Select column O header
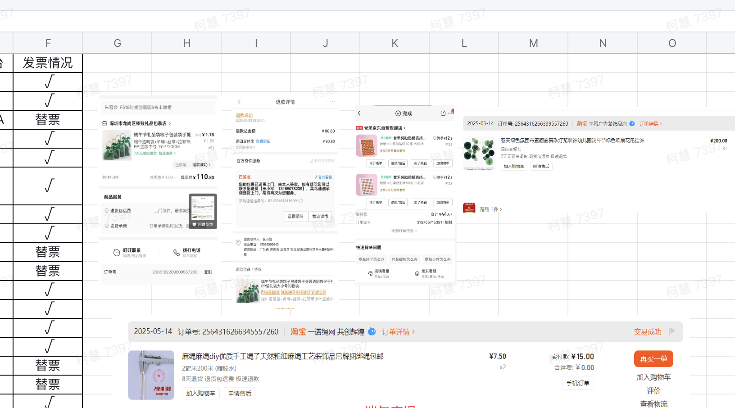The image size is (735, 408). 672,43
